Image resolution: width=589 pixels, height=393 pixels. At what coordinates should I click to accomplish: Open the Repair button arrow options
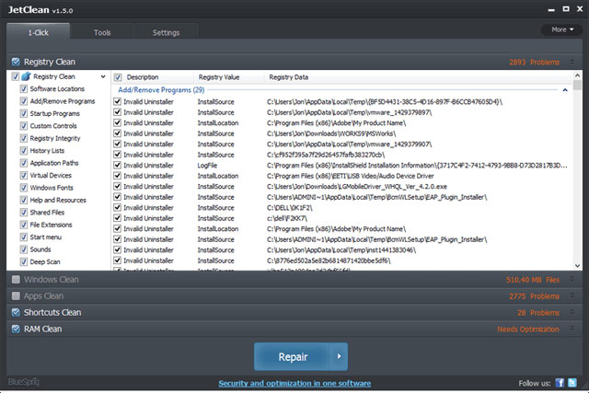coord(341,355)
